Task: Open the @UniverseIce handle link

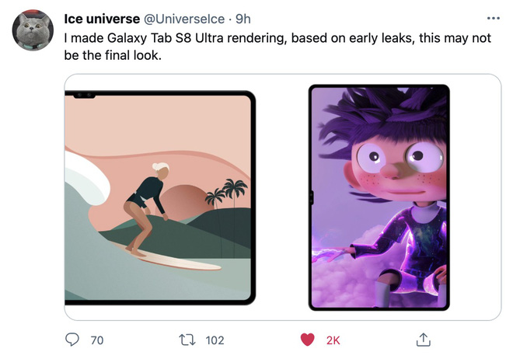Action: coord(184,19)
